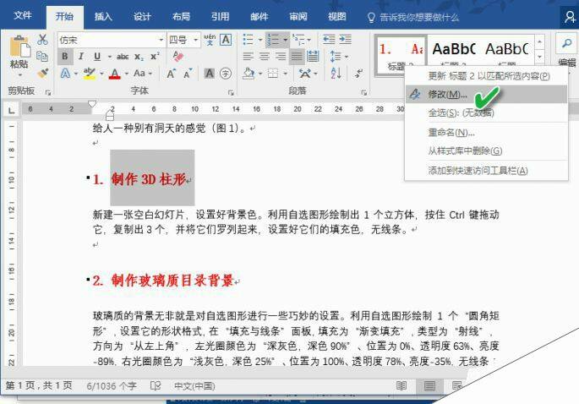This screenshot has width=579, height=404.
Task: Toggle show paragraph marks icon
Action: tap(359, 74)
